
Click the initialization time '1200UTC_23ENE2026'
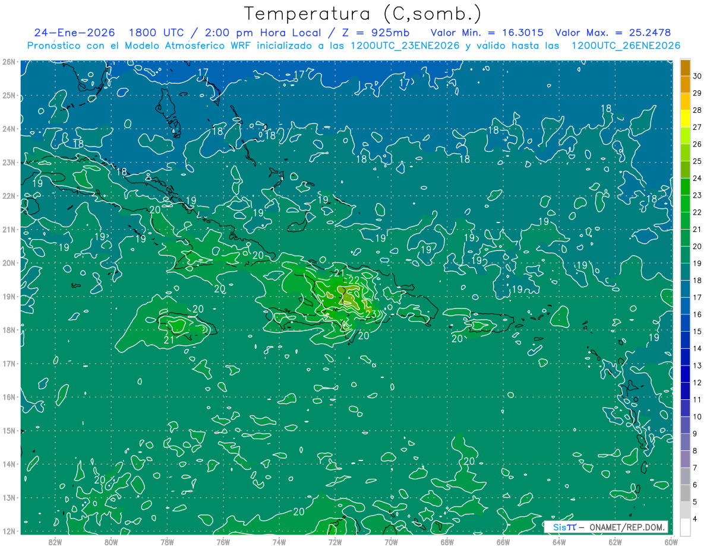point(405,46)
